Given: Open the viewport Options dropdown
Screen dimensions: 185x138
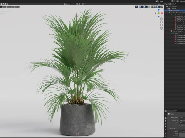Looking at the screenshot, I should pyautogui.click(x=160, y=4).
